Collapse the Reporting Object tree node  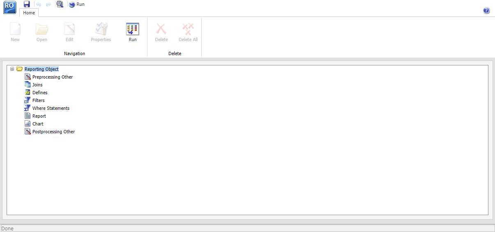coord(12,69)
